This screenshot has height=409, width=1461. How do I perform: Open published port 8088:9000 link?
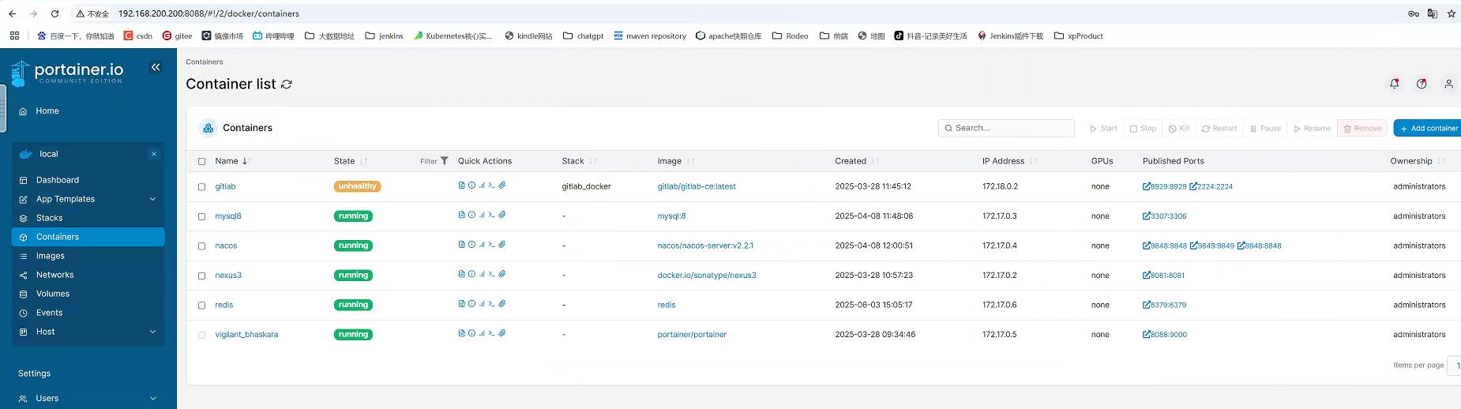coord(1165,335)
